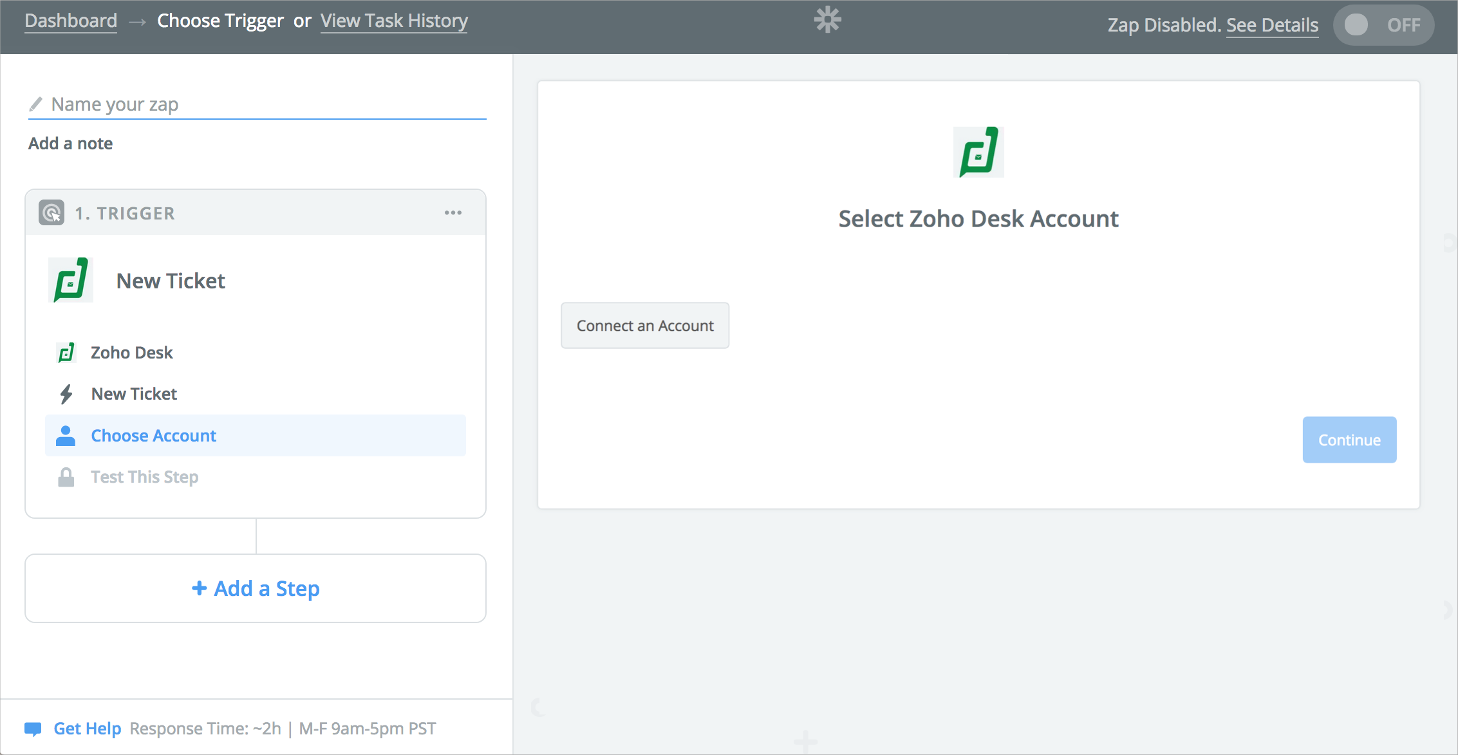1458x755 pixels.
Task: Click the padlock icon beside Test This Step
Action: [66, 477]
